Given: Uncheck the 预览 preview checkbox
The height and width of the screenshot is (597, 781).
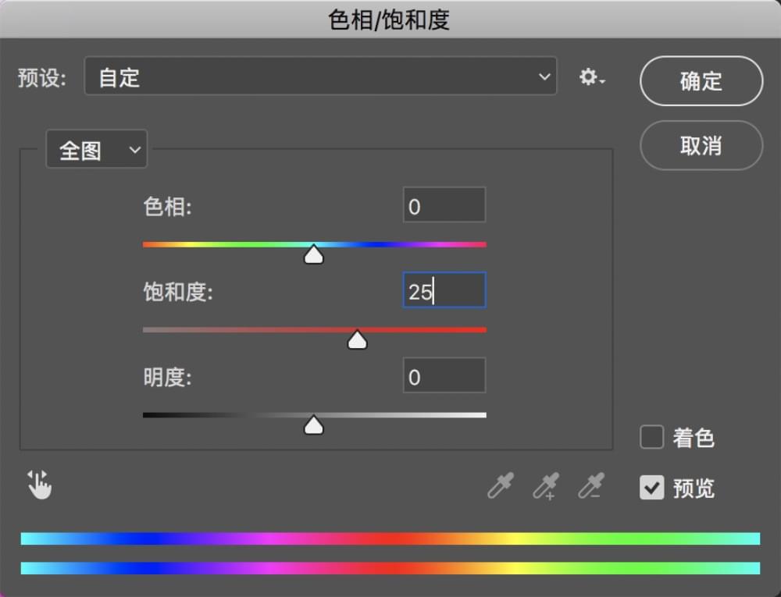Looking at the screenshot, I should click(x=651, y=488).
